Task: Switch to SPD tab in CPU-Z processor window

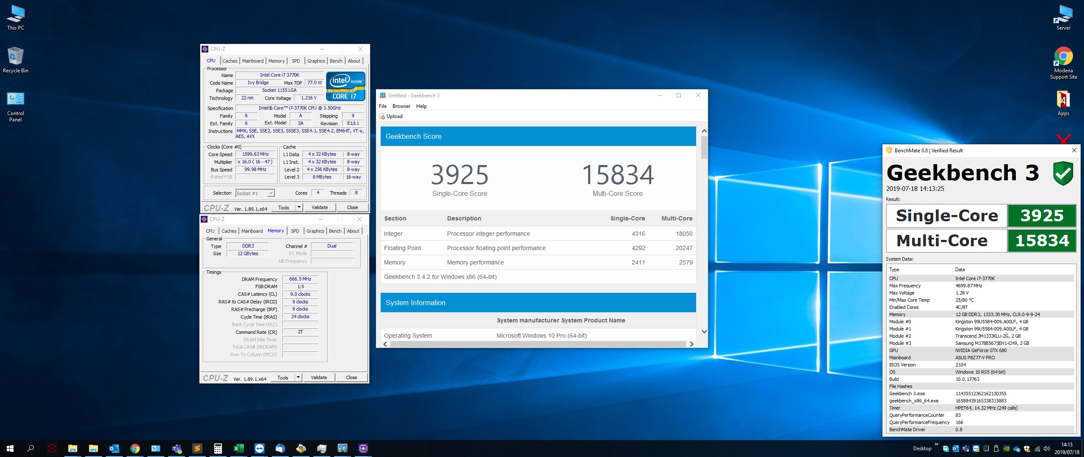Action: (x=296, y=61)
